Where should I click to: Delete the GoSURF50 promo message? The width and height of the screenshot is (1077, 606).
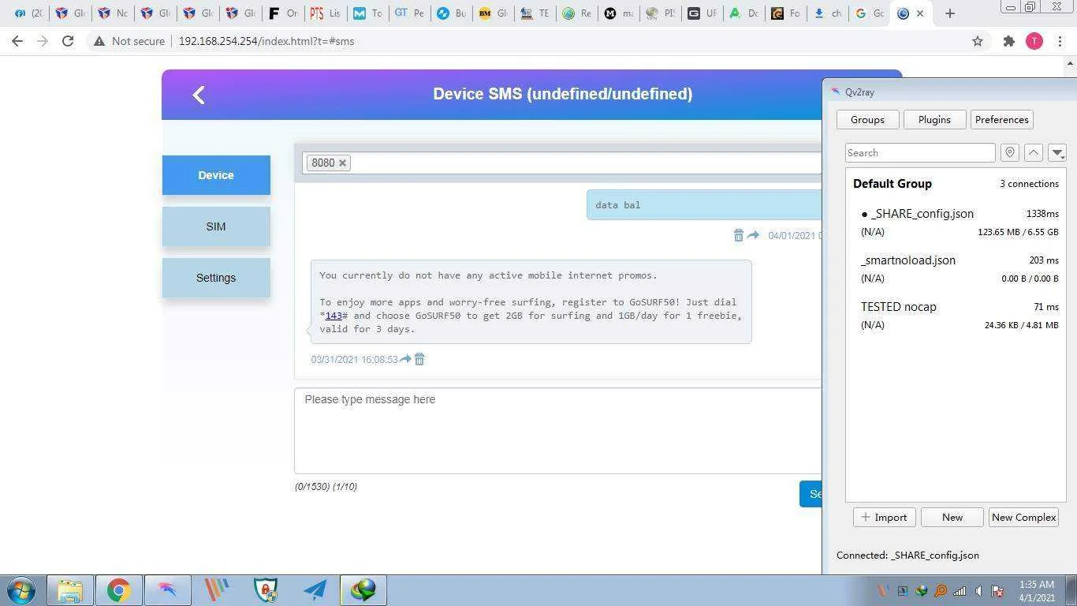419,359
